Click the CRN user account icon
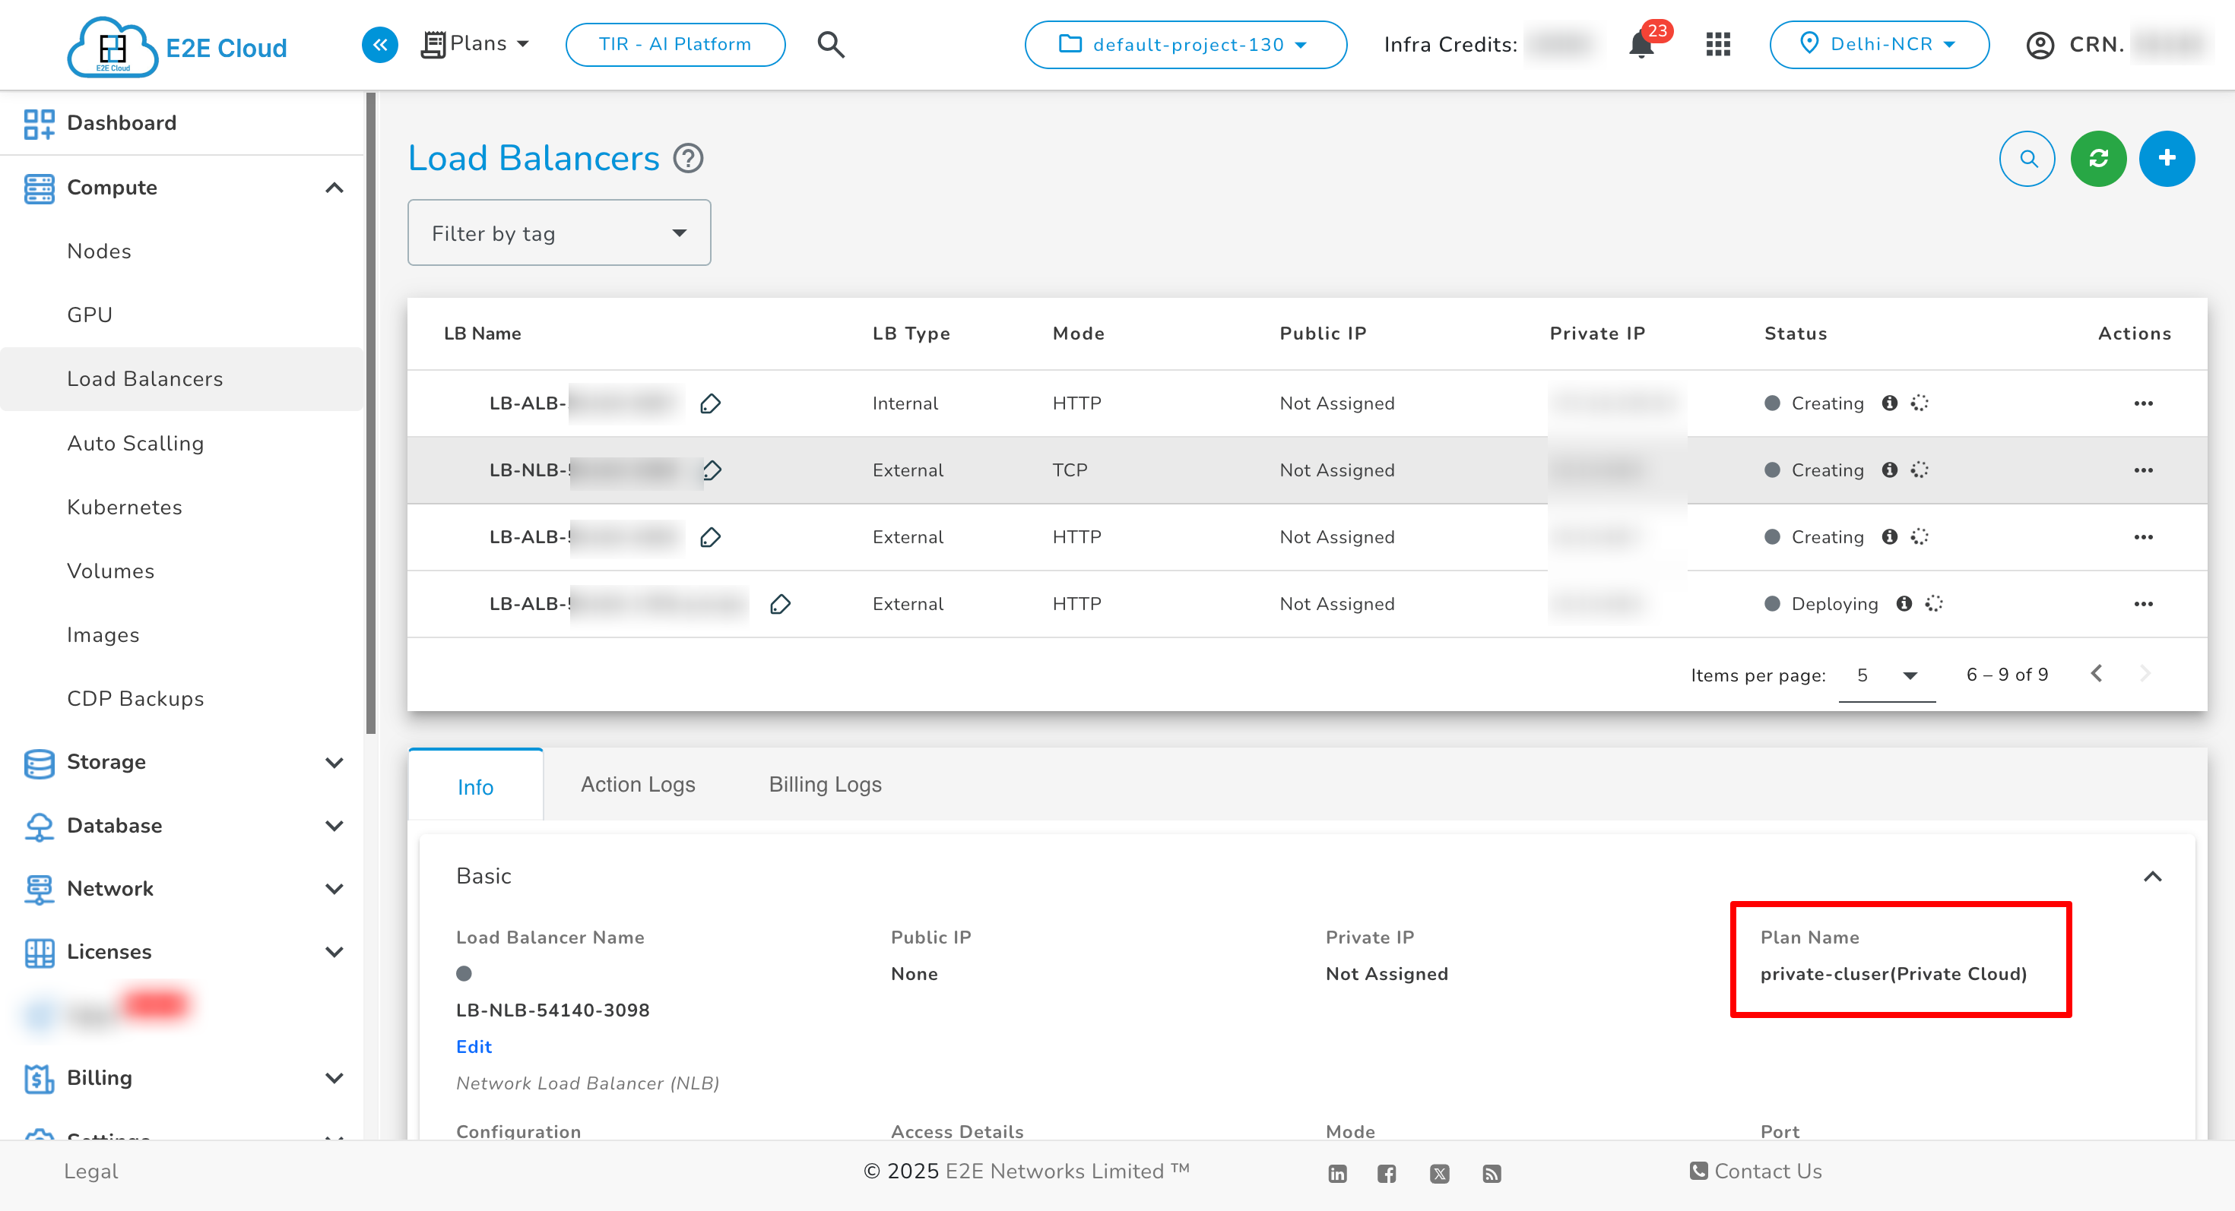2235x1211 pixels. [2039, 44]
